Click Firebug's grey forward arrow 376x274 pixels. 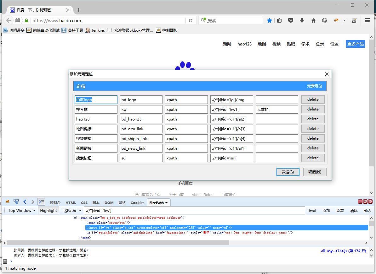coord(33,202)
